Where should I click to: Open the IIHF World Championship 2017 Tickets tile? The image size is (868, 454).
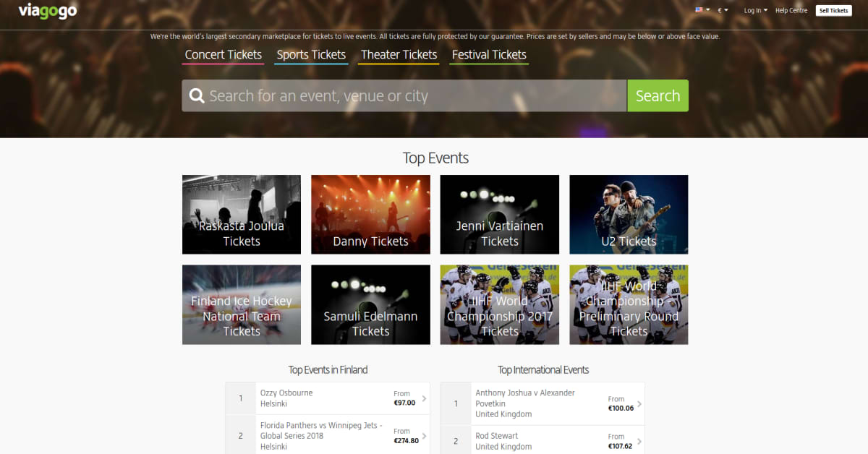pyautogui.click(x=500, y=304)
